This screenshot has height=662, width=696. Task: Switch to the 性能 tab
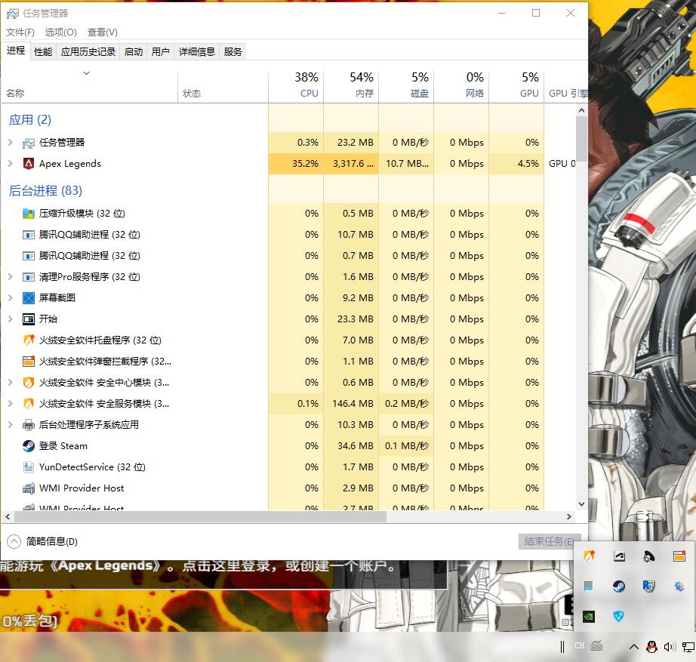pyautogui.click(x=43, y=51)
